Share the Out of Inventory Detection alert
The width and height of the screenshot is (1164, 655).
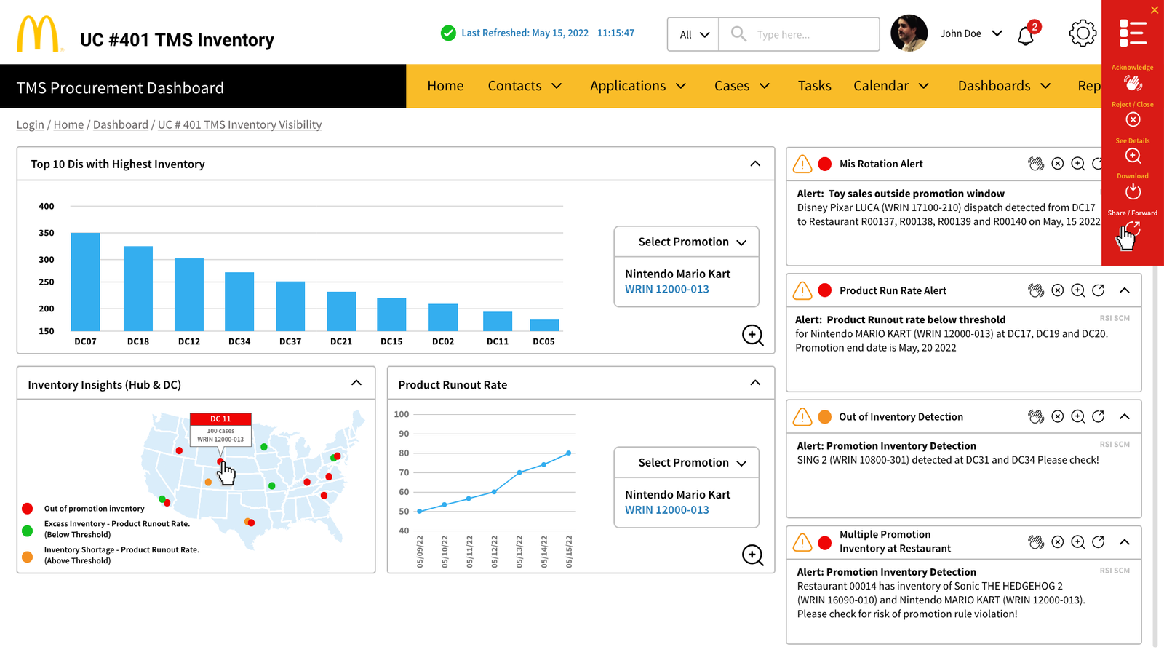(1099, 416)
